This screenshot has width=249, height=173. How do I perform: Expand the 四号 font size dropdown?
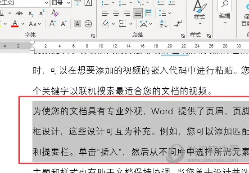68,3
